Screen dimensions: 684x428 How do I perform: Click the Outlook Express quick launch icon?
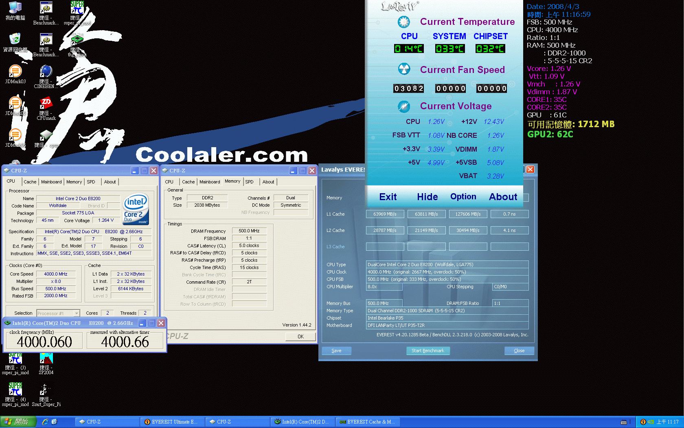click(54, 422)
